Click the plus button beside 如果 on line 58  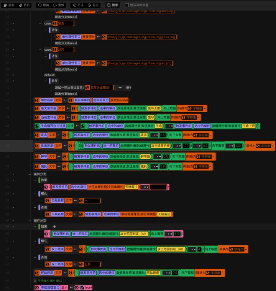click(x=54, y=227)
